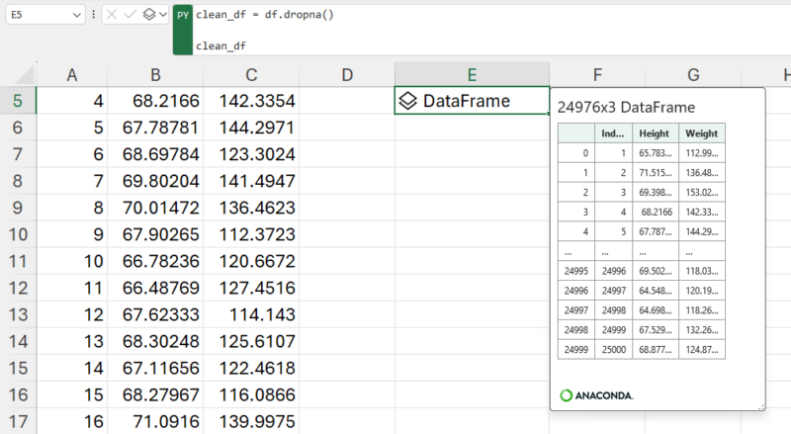Click the 24976x3 DataFrame card title
The width and height of the screenshot is (791, 434).
[626, 107]
